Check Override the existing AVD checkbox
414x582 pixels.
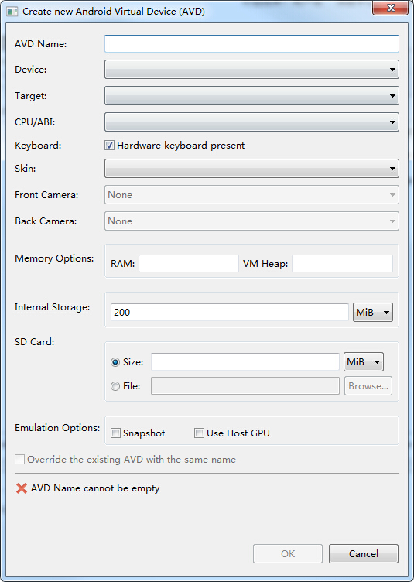point(19,460)
